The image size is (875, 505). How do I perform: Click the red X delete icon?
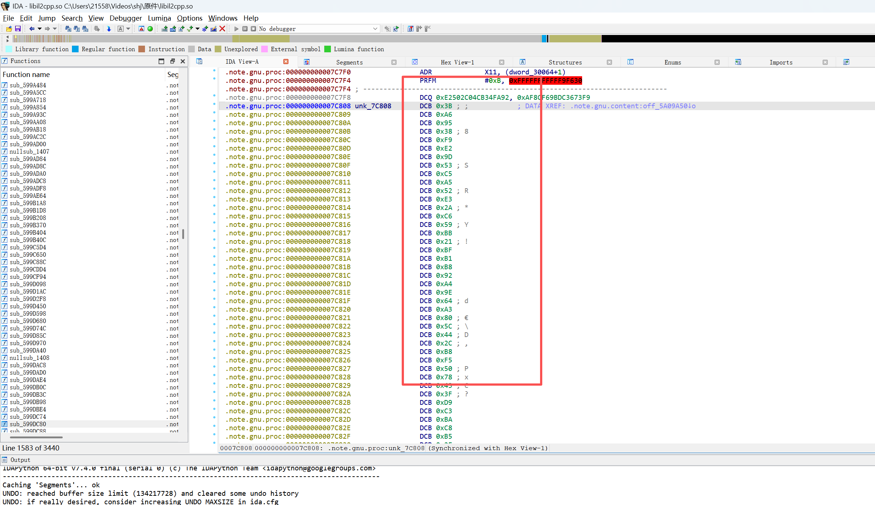(222, 29)
